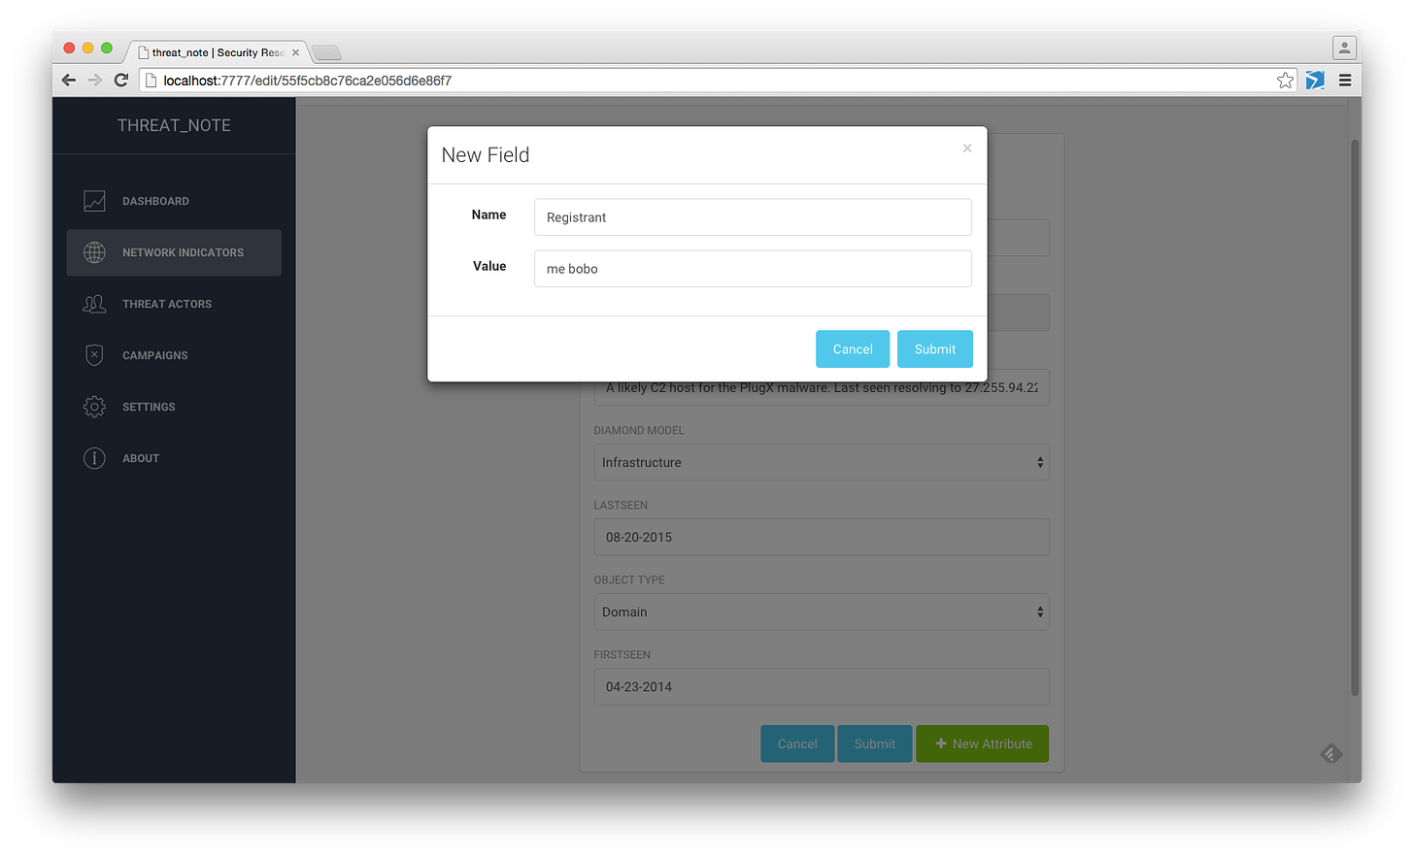This screenshot has width=1414, height=858.
Task: Open the Chrome hamburger menu
Action: pos(1346,81)
